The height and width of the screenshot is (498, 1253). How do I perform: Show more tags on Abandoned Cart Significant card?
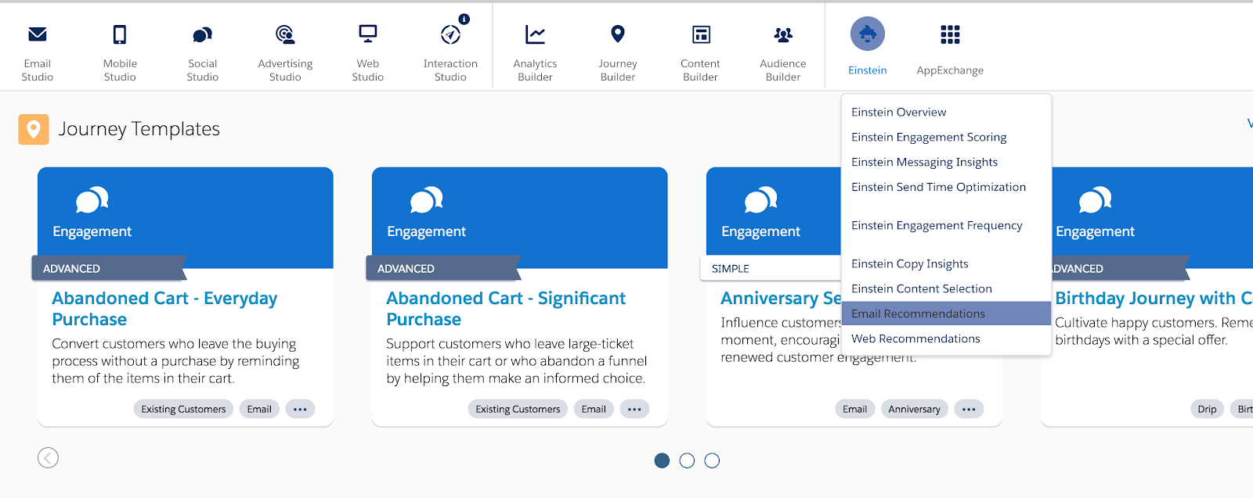click(x=634, y=409)
